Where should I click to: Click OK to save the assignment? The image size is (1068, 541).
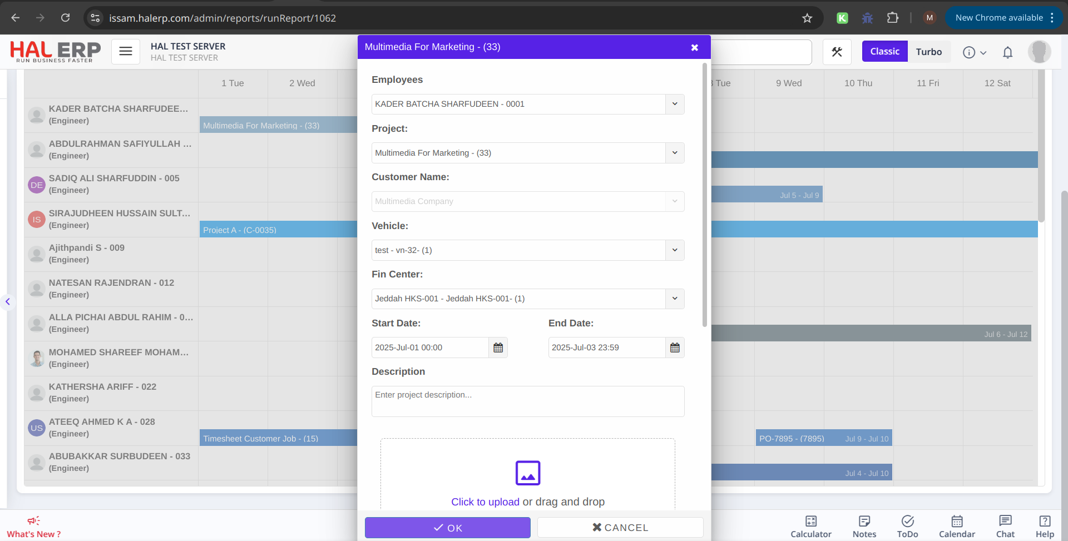[x=447, y=528]
